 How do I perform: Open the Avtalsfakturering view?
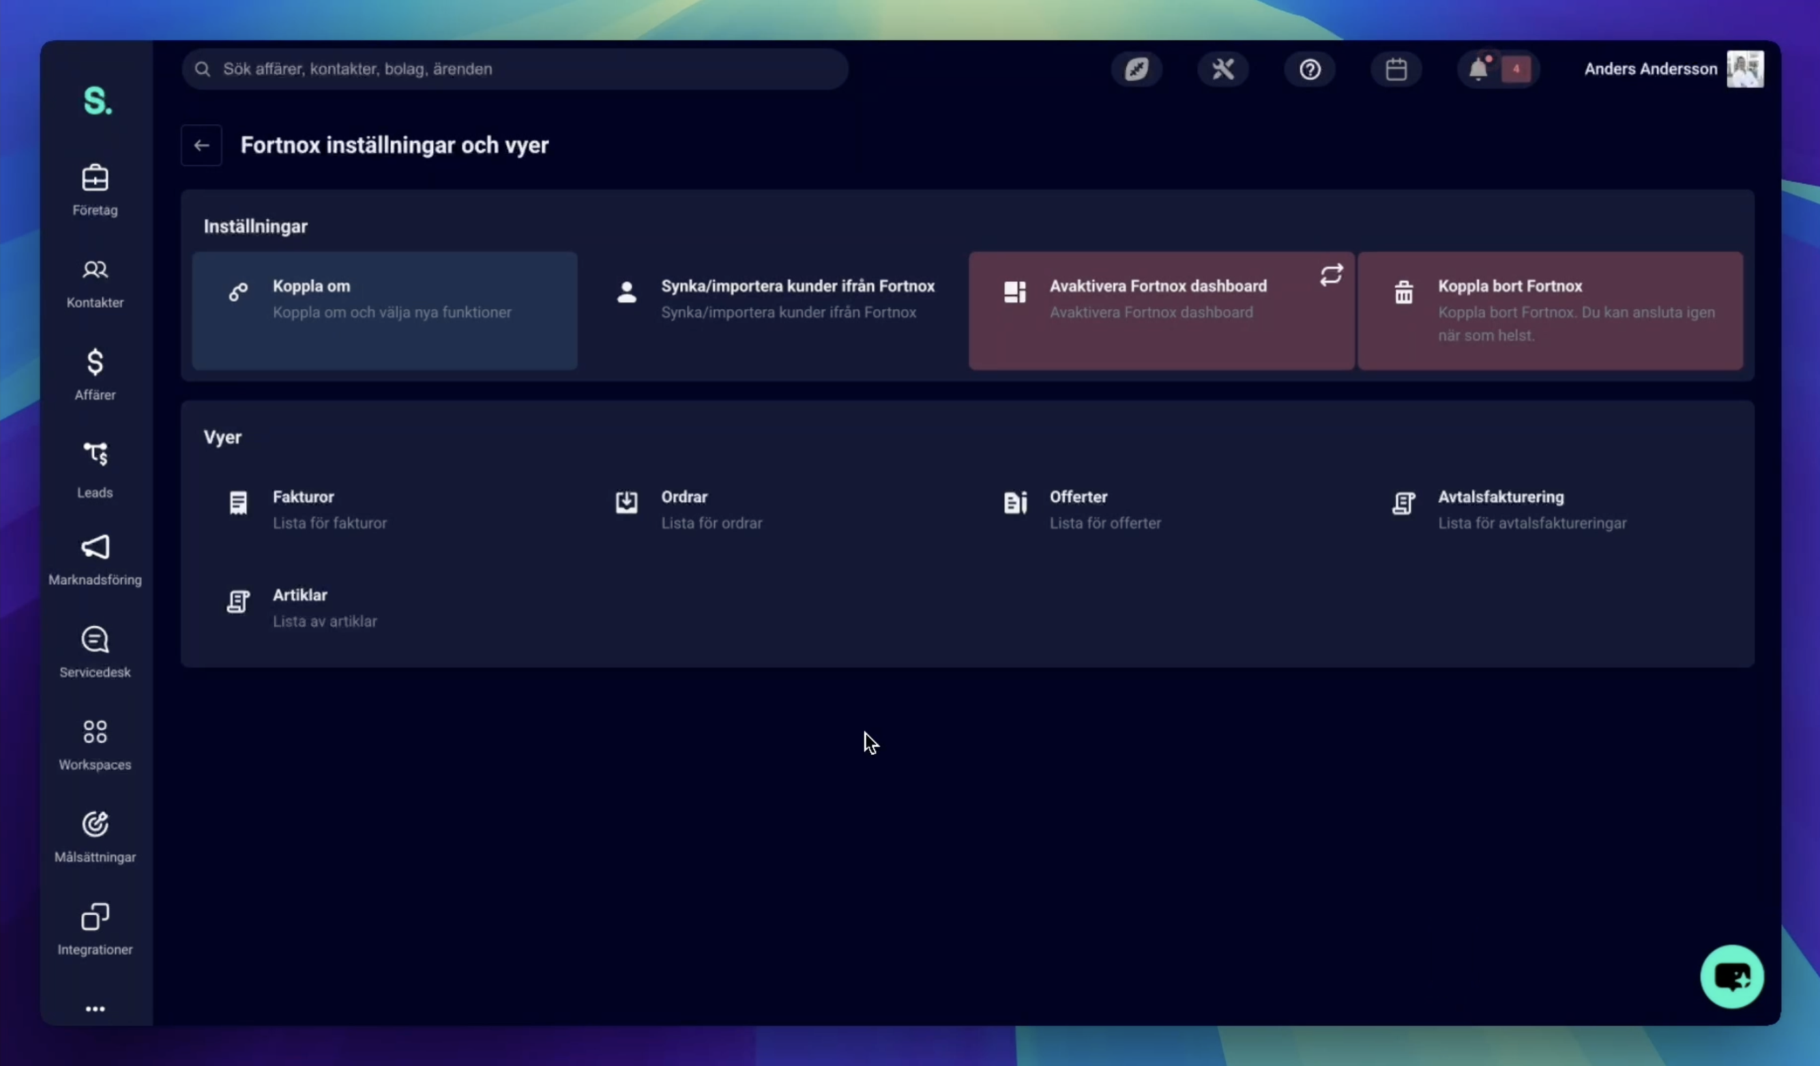[x=1501, y=509]
